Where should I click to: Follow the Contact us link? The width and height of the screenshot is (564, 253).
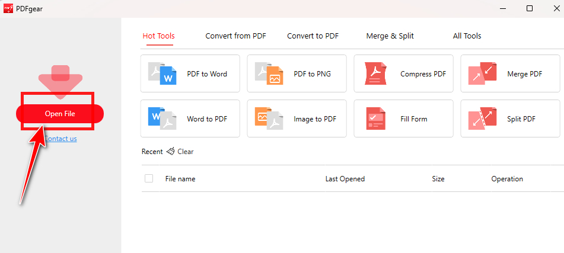[x=60, y=139]
